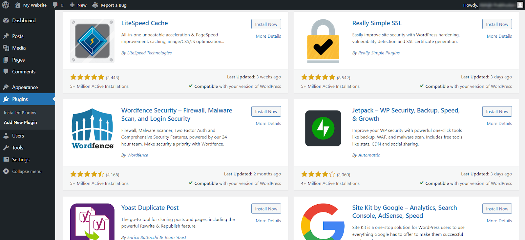Select Add New Plugin submenu

pos(20,122)
